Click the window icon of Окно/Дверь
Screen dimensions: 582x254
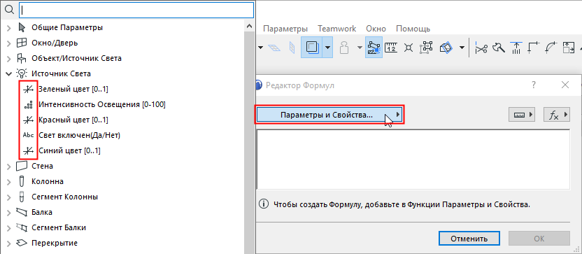pos(22,43)
